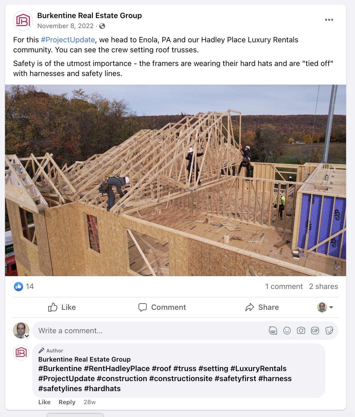Viewport: 355px width, 417px height.
Task: Open the sticker picker icon
Action: (x=329, y=330)
